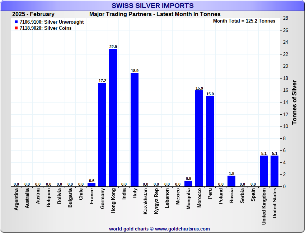Image resolution: width=305 pixels, height=233 pixels.
Task: Click the red Silver Coins legend swatch
Action: pyautogui.click(x=16, y=28)
